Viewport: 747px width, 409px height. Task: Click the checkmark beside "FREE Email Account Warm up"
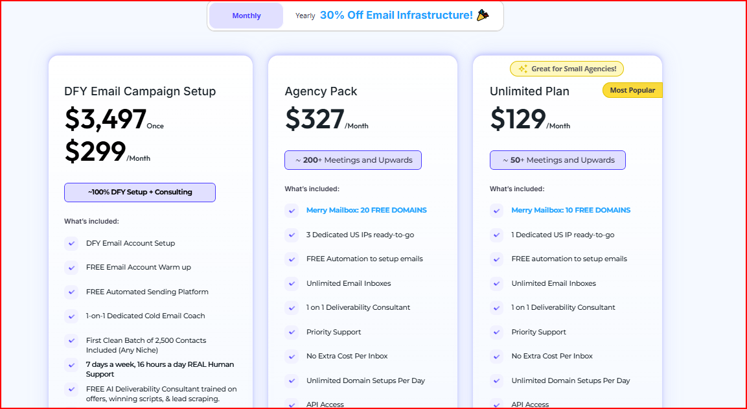point(71,267)
